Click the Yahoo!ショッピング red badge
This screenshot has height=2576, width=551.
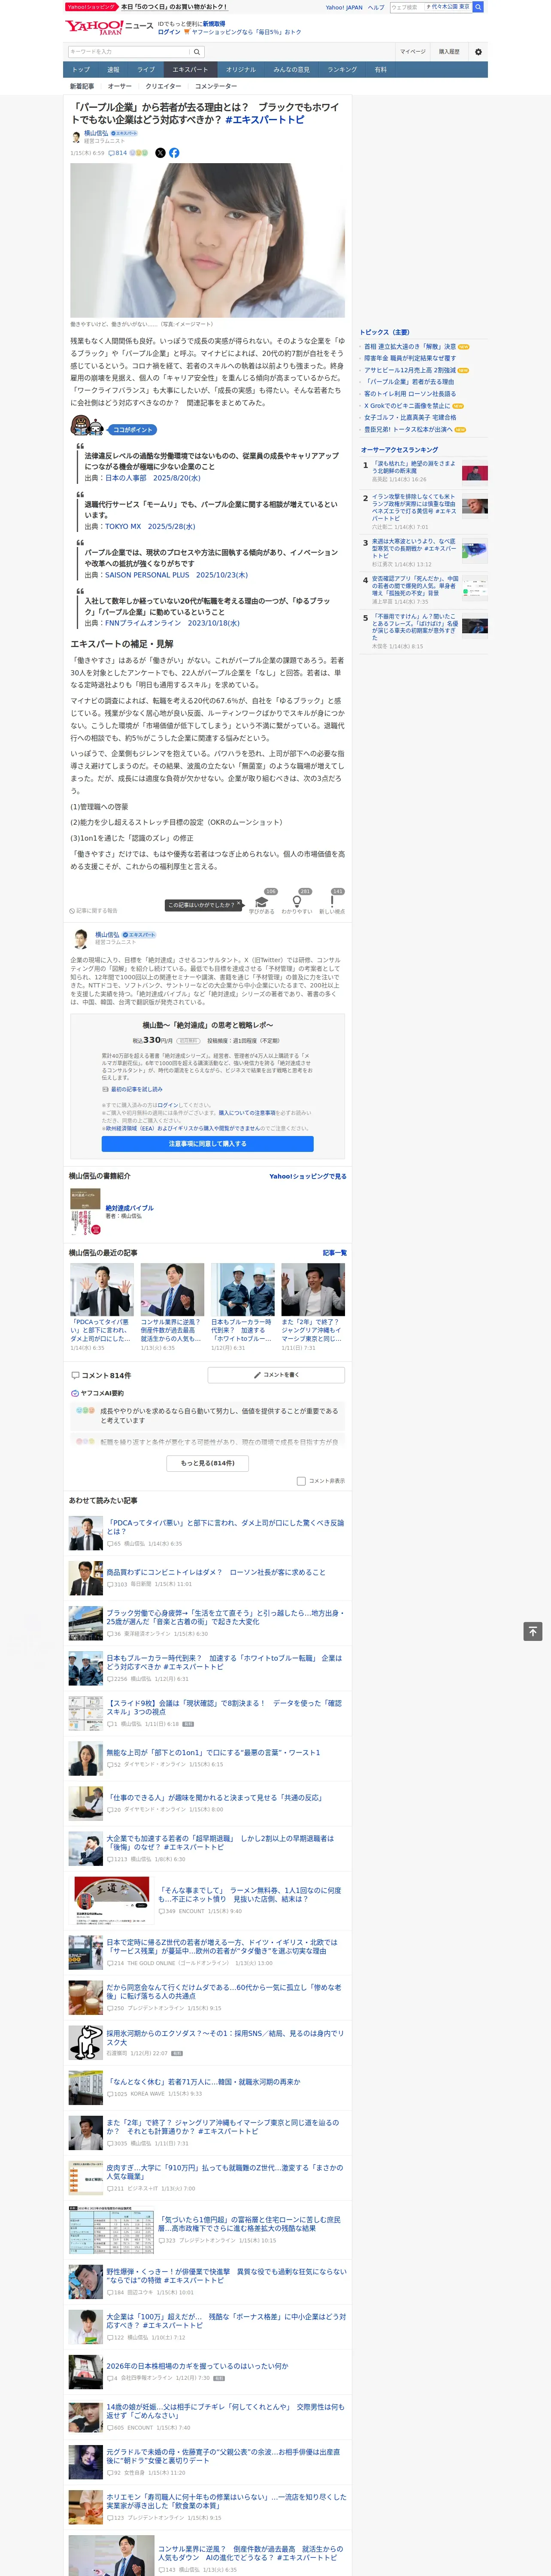pos(91,7)
